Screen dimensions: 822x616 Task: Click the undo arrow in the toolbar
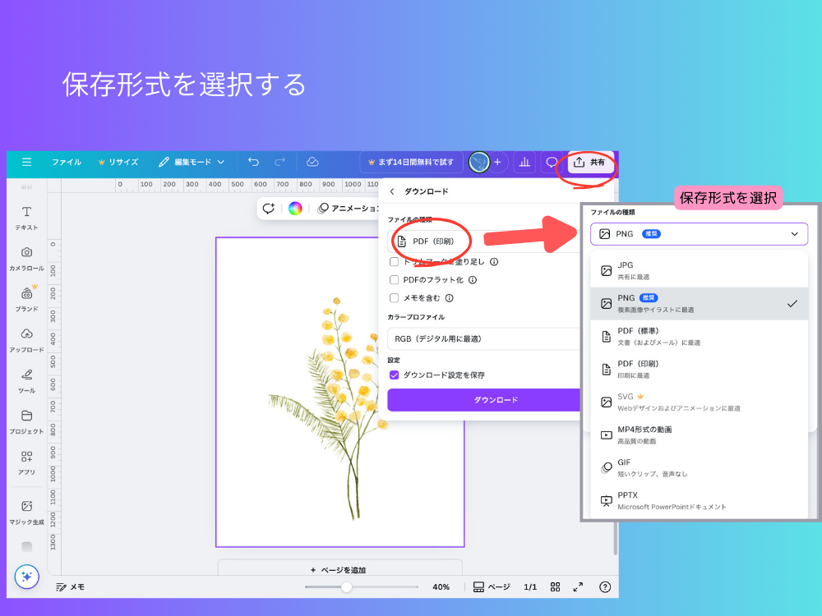(253, 162)
